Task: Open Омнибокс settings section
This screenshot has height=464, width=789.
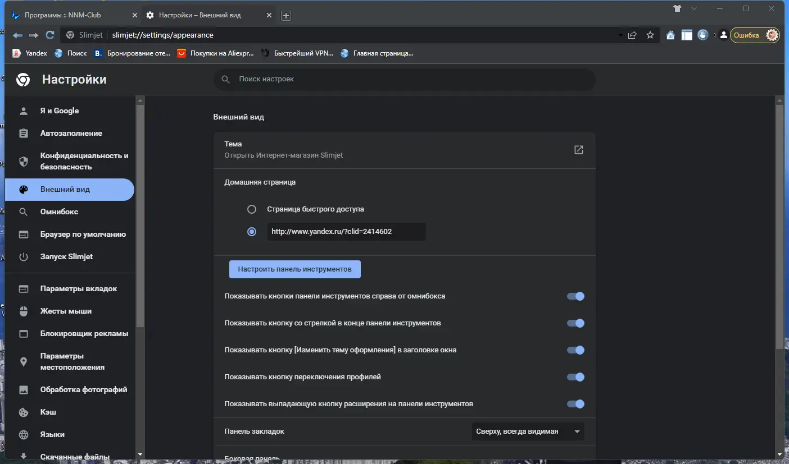Action: [x=70, y=212]
